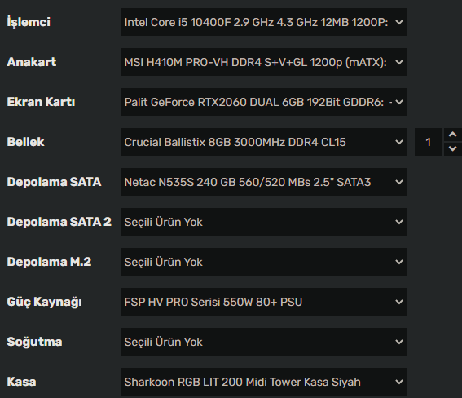This screenshot has height=398, width=462.
Task: Increase Bellek quantity with the up arrow
Action: click(x=452, y=135)
